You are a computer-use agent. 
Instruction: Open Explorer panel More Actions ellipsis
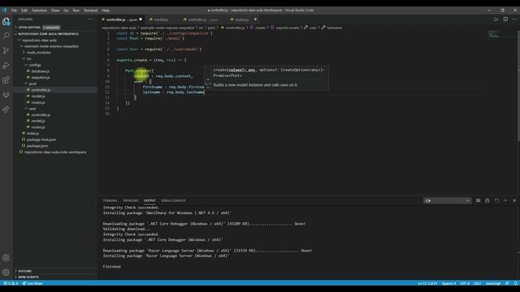90,19
